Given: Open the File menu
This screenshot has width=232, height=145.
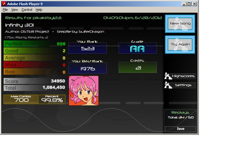Looking at the screenshot, I should pyautogui.click(x=5, y=10).
